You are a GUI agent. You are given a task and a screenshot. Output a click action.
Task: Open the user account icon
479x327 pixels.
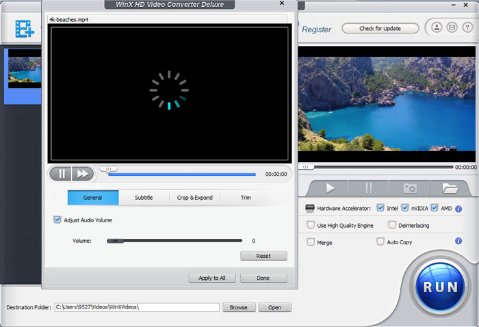click(437, 28)
